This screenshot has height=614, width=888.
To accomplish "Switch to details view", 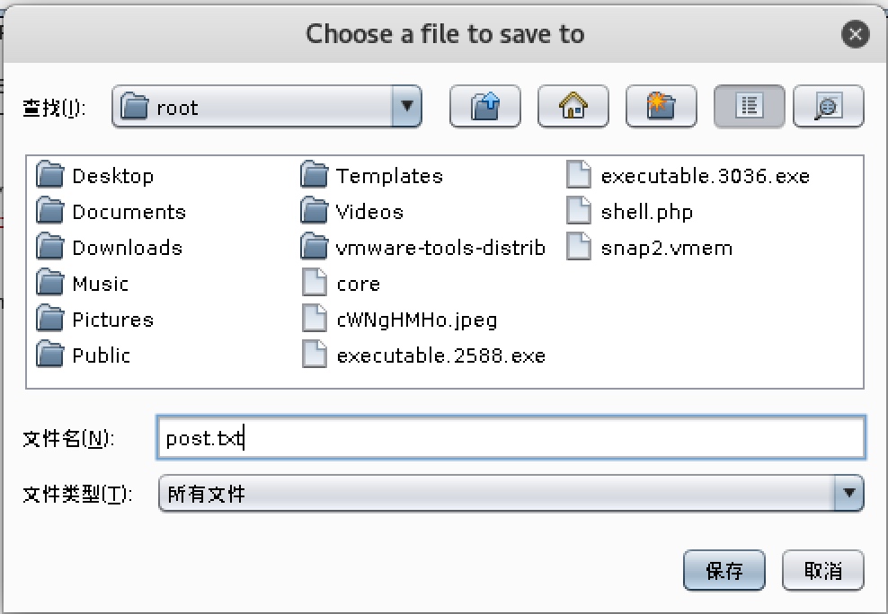I will [x=829, y=106].
